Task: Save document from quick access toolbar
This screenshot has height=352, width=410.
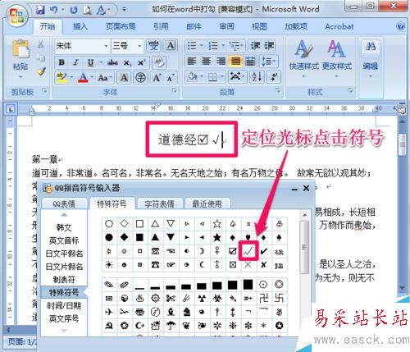Action: (40, 10)
